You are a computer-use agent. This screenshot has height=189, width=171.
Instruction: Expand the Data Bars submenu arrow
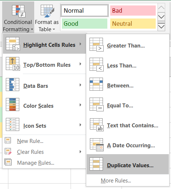pos(80,85)
